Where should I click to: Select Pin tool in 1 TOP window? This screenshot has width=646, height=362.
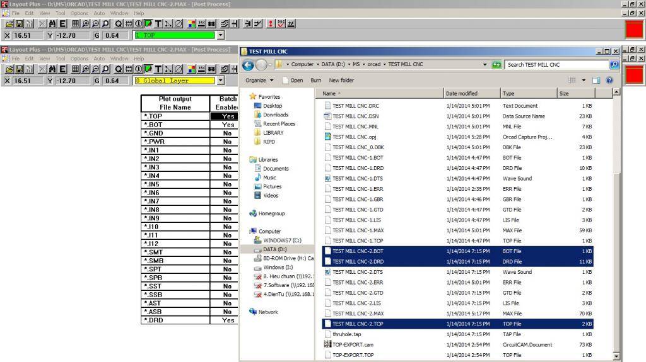tap(138, 24)
